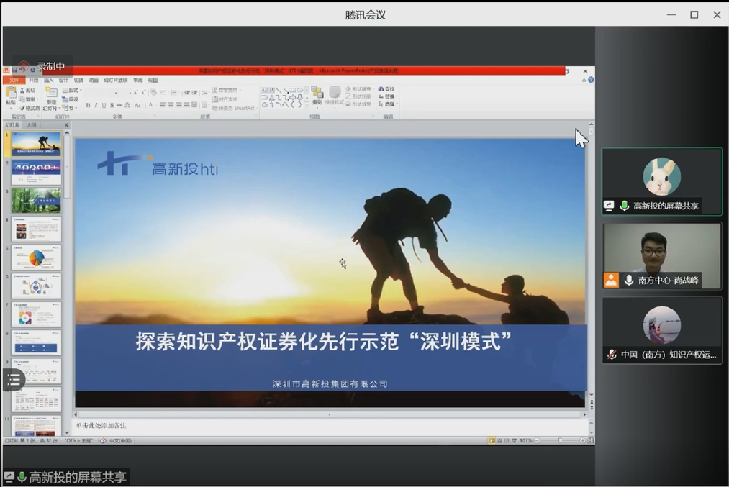Viewport: 729px width, 487px height.
Task: Switch to the Animations (动画) ribbon tab
Action: click(x=94, y=80)
